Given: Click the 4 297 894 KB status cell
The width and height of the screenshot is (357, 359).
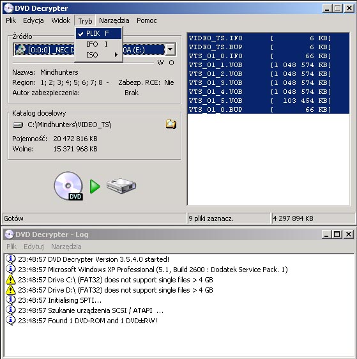Looking at the screenshot, I should [x=314, y=218].
